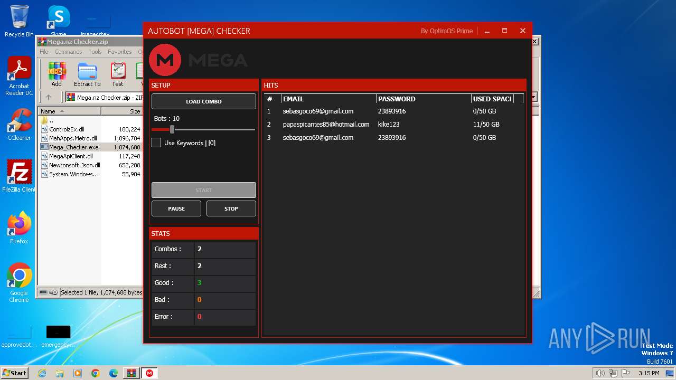Open Firefox desktop icon
Viewport: 676px width, 380px height.
[19, 228]
